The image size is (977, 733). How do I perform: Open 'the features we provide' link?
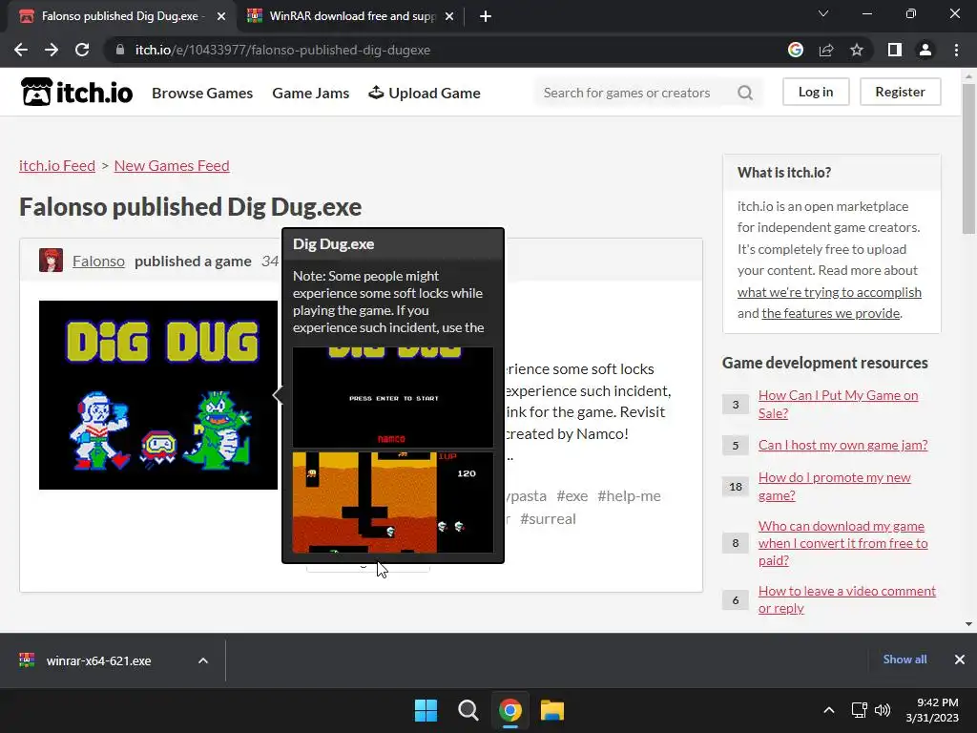(831, 313)
